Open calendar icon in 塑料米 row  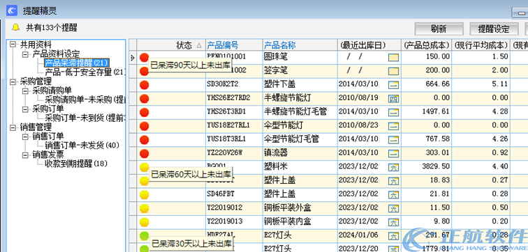[393, 167]
